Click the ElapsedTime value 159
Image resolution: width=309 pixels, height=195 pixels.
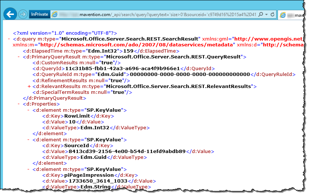128,51
